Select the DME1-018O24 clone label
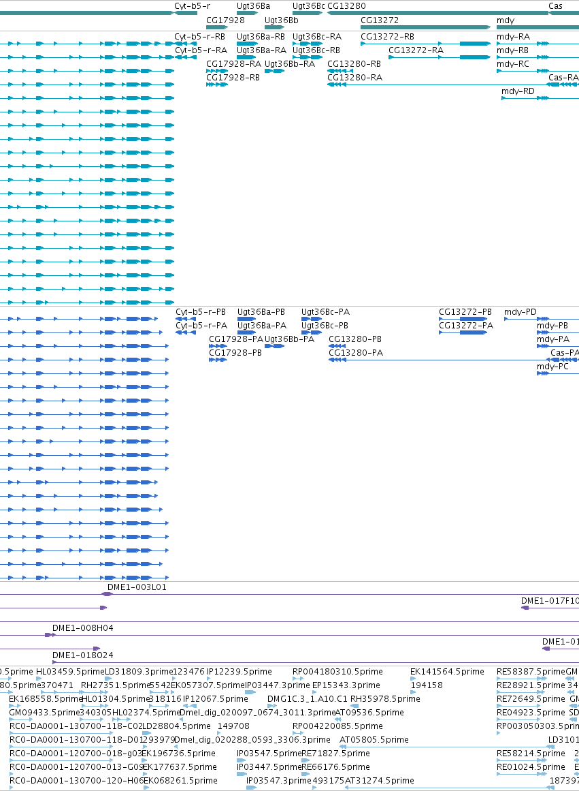The height and width of the screenshot is (791, 579). click(82, 656)
